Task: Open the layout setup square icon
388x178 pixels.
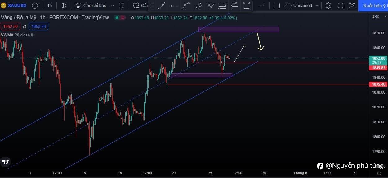Action: point(277,6)
